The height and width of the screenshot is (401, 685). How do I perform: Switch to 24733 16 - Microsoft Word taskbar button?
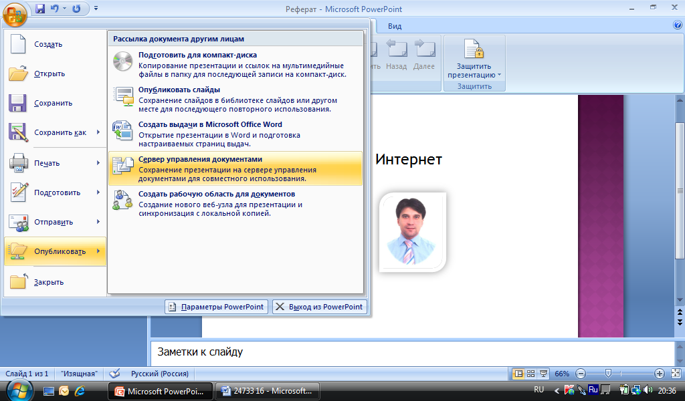coord(268,391)
